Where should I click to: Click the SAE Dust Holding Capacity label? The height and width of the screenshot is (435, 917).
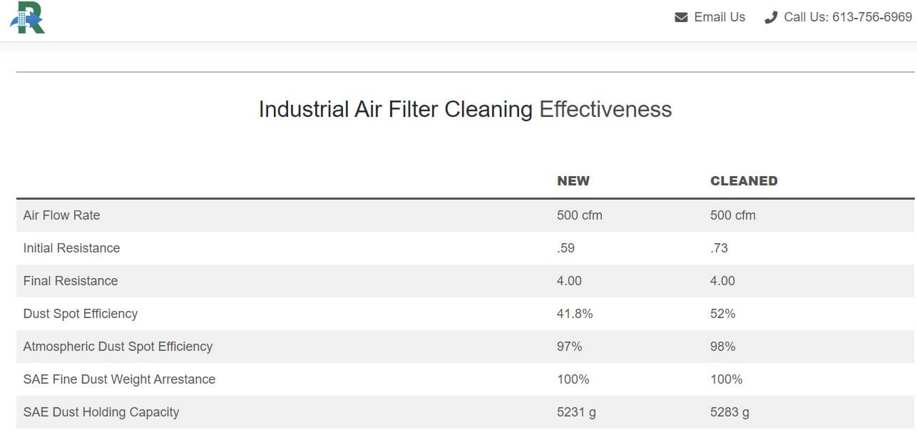[x=101, y=411]
